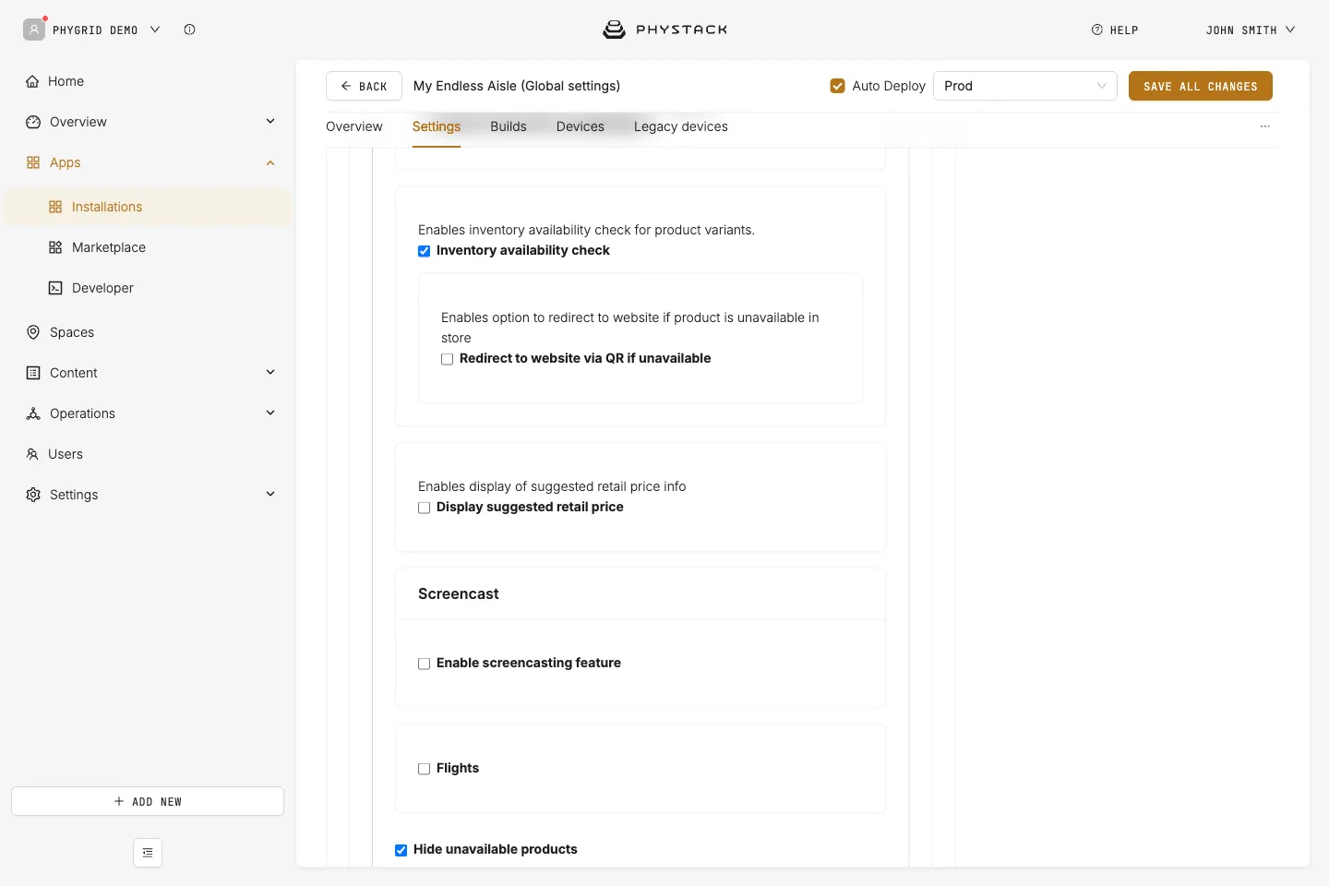Toggle the Auto Deploy checkbox
Viewport: 1329px width, 886px height.
pos(838,86)
